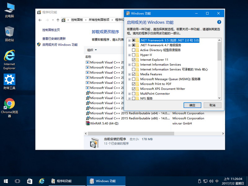
Task: Click 确定 in Windows 功能 dialog
Action: [x=192, y=105]
